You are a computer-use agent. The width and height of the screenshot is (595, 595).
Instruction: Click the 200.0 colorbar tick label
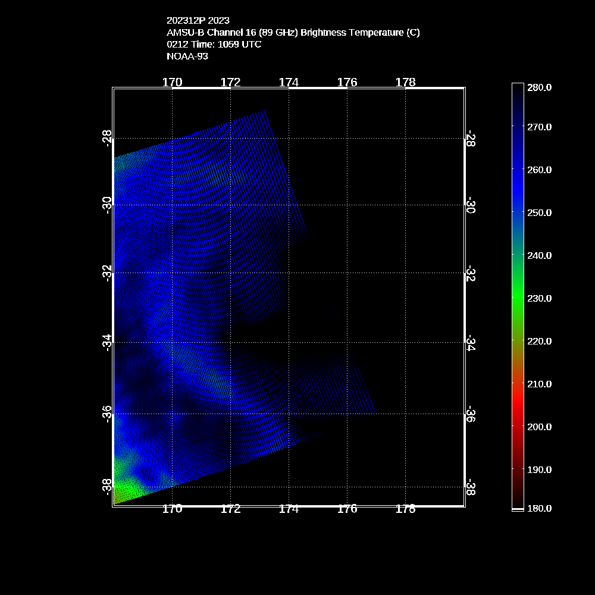coord(540,427)
